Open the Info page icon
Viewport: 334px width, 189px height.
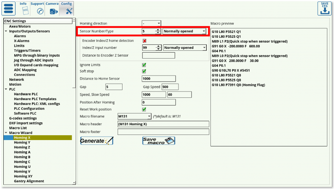pyautogui.click(x=23, y=10)
